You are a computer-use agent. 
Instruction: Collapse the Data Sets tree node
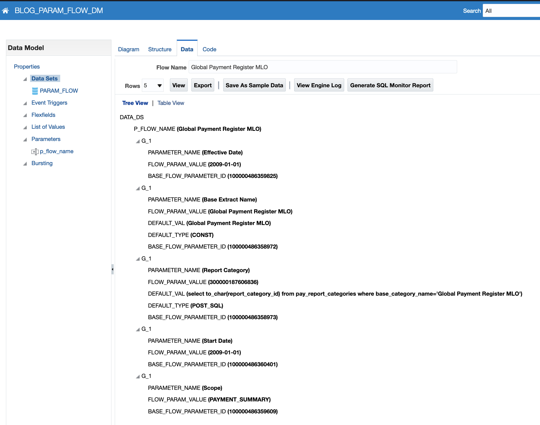(x=25, y=79)
